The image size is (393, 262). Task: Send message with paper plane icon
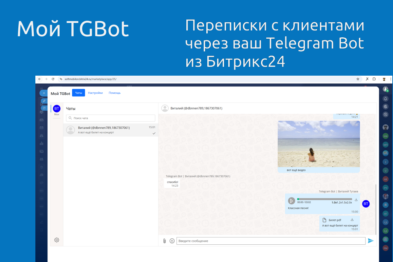point(371,241)
